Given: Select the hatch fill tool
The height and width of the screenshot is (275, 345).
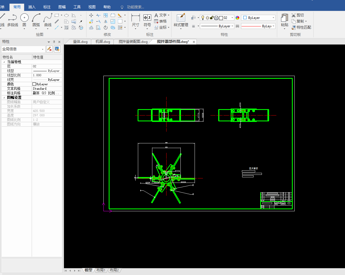Looking at the screenshot, I should pyautogui.click(x=66, y=28).
